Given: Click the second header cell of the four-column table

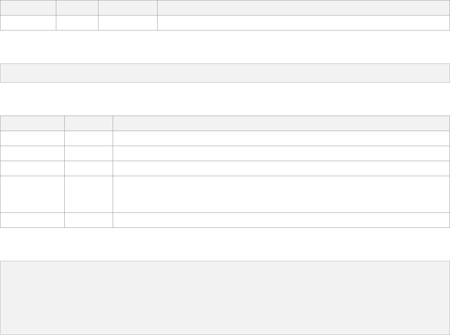Looking at the screenshot, I should (x=77, y=8).
